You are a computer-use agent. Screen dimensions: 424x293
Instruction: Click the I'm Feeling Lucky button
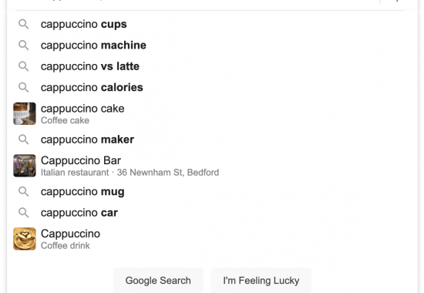(x=261, y=281)
